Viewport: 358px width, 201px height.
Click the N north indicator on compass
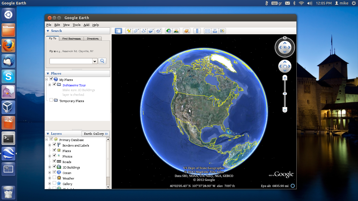(x=285, y=38)
